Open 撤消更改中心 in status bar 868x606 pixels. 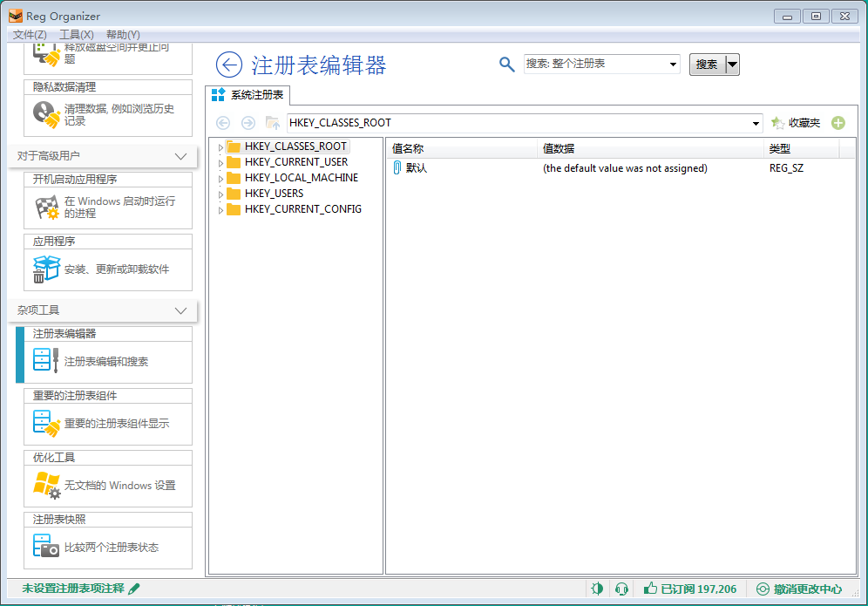coord(799,589)
